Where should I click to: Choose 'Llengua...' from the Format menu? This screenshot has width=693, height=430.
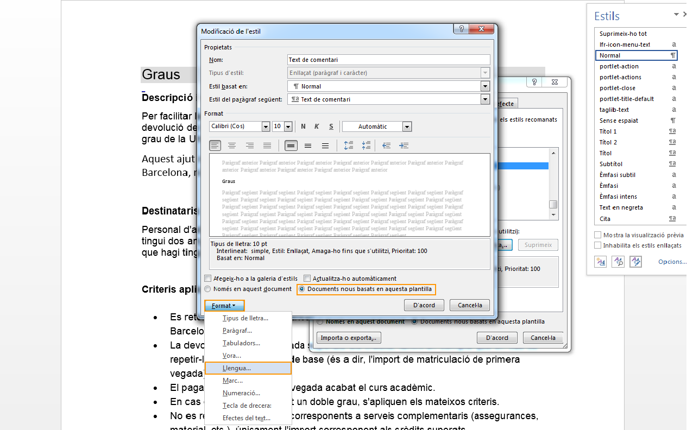pos(237,368)
